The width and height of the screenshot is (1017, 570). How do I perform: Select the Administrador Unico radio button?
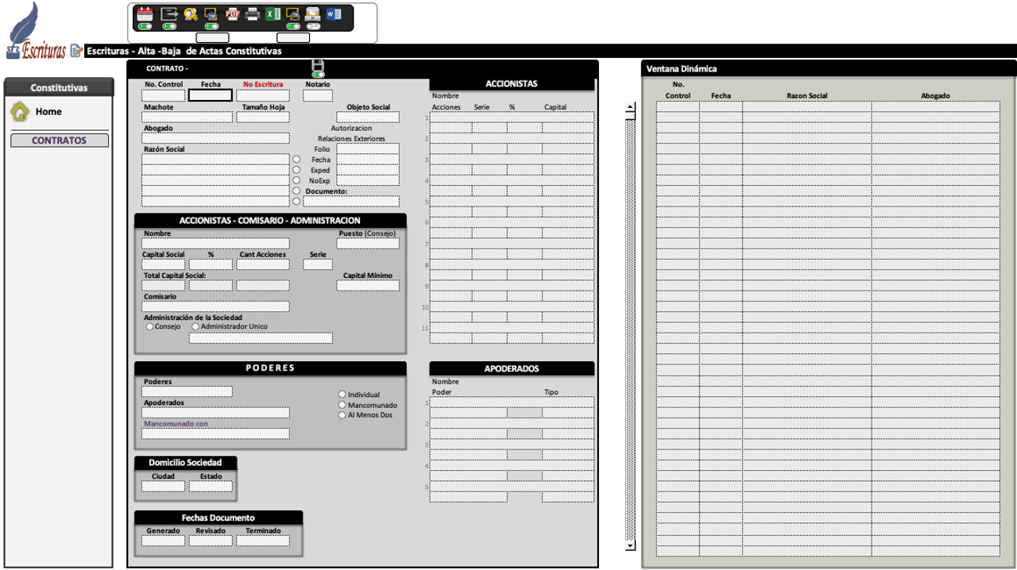tap(195, 326)
